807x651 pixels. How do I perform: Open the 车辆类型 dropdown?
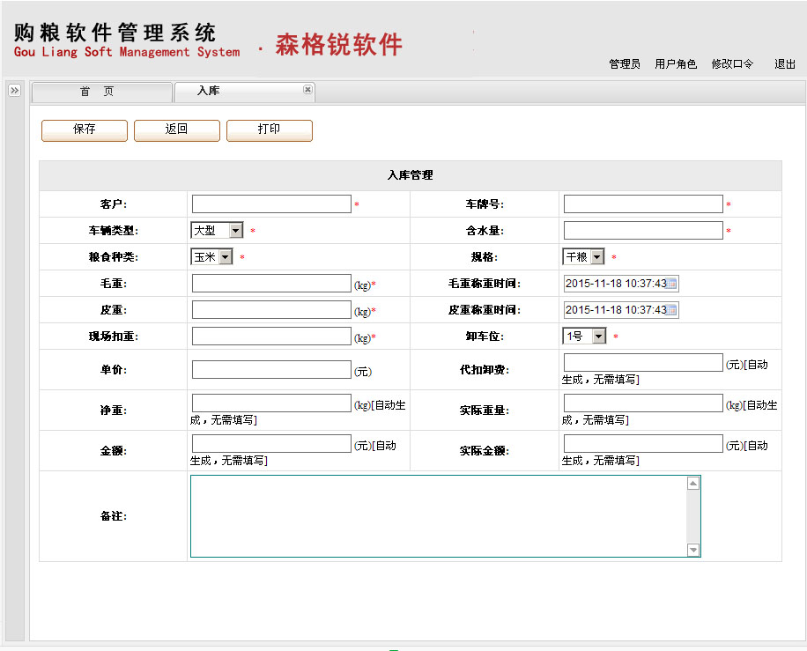click(235, 230)
